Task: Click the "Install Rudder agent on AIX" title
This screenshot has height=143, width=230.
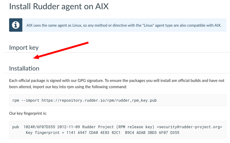Action: 59,7
